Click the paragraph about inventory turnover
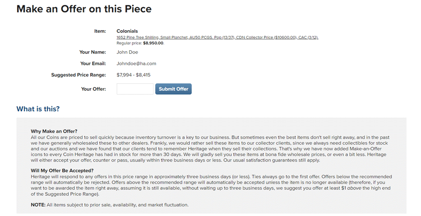This screenshot has height=216, width=421. point(210,149)
